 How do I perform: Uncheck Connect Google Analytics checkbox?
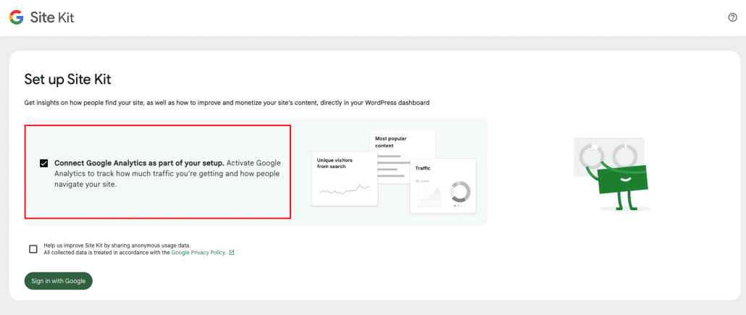click(x=43, y=163)
